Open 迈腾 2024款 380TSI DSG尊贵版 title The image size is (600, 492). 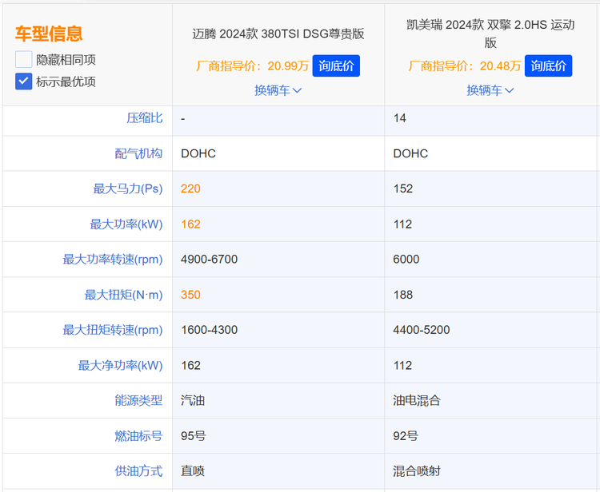click(278, 34)
